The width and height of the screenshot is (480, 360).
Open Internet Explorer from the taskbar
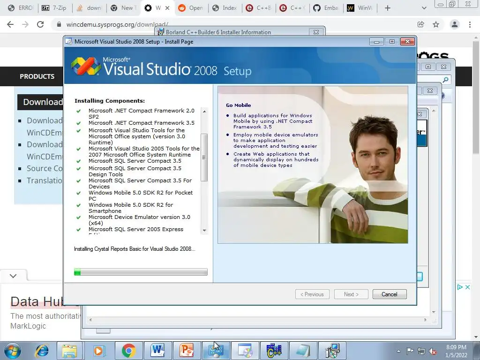pos(42,351)
